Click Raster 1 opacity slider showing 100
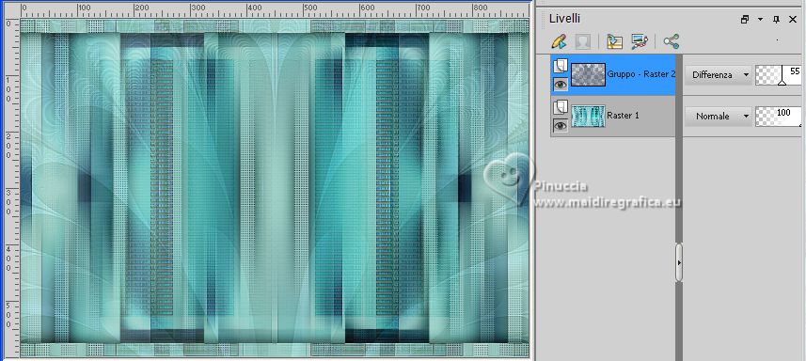This screenshot has width=806, height=361. click(778, 117)
